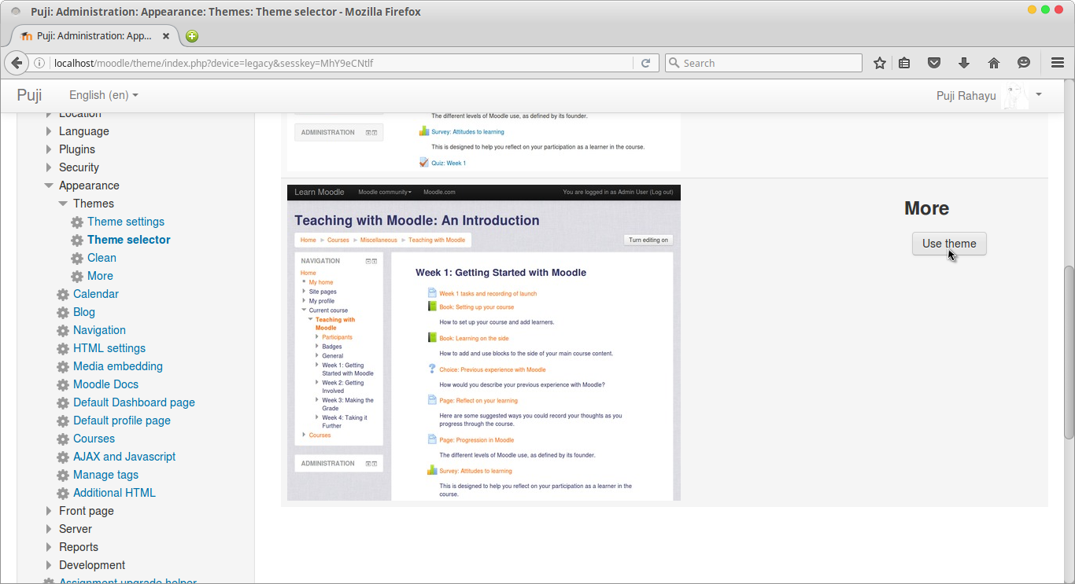Viewport: 1075px width, 584px height.
Task: Expand the Front page section
Action: click(49, 511)
